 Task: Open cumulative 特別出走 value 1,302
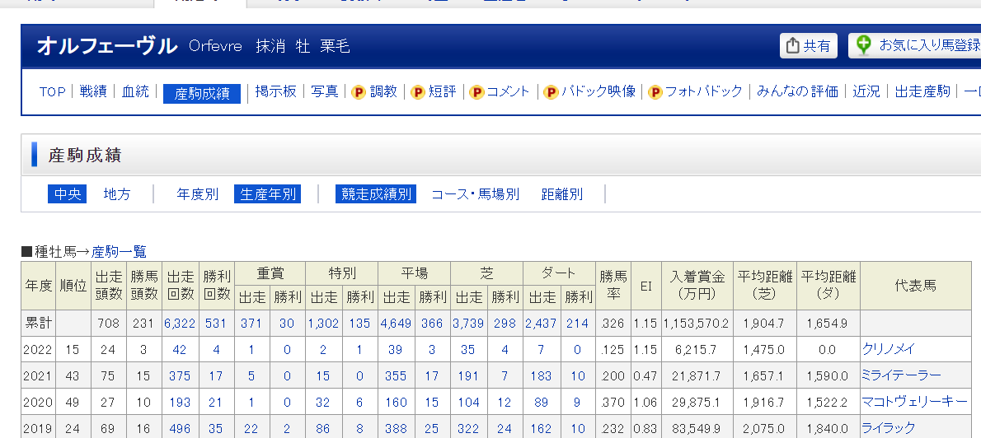[x=323, y=324]
